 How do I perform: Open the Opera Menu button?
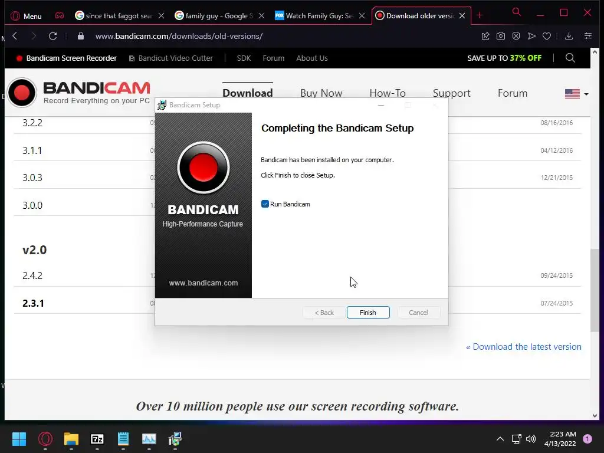point(26,16)
